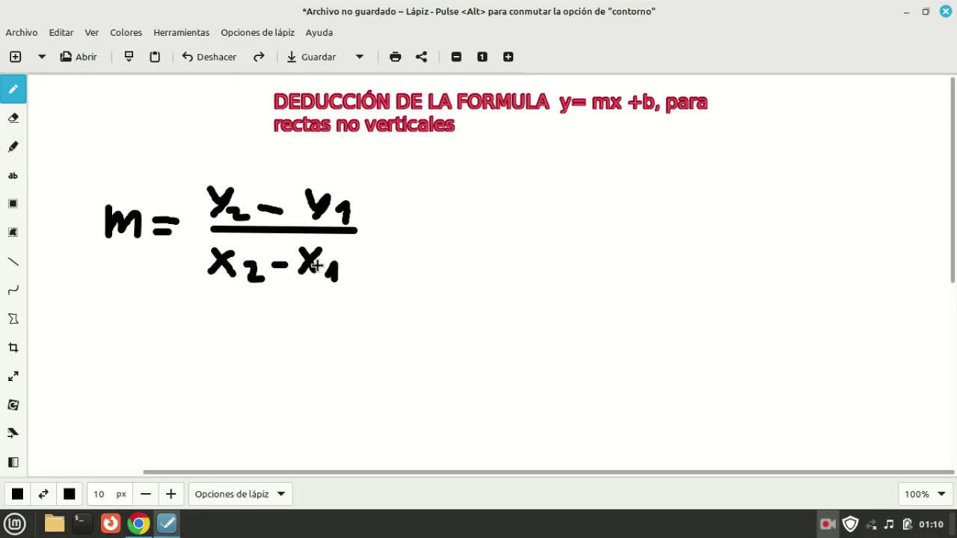This screenshot has height=538, width=957.
Task: Click the share icon
Action: [422, 57]
